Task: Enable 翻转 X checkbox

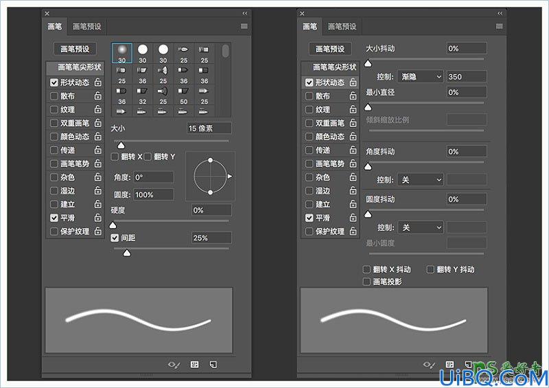Action: coord(115,157)
